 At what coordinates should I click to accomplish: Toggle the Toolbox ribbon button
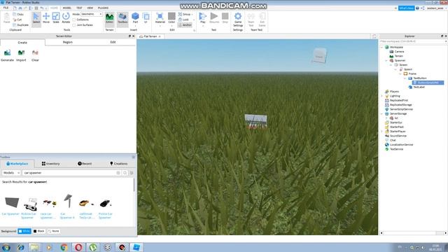click(x=122, y=18)
